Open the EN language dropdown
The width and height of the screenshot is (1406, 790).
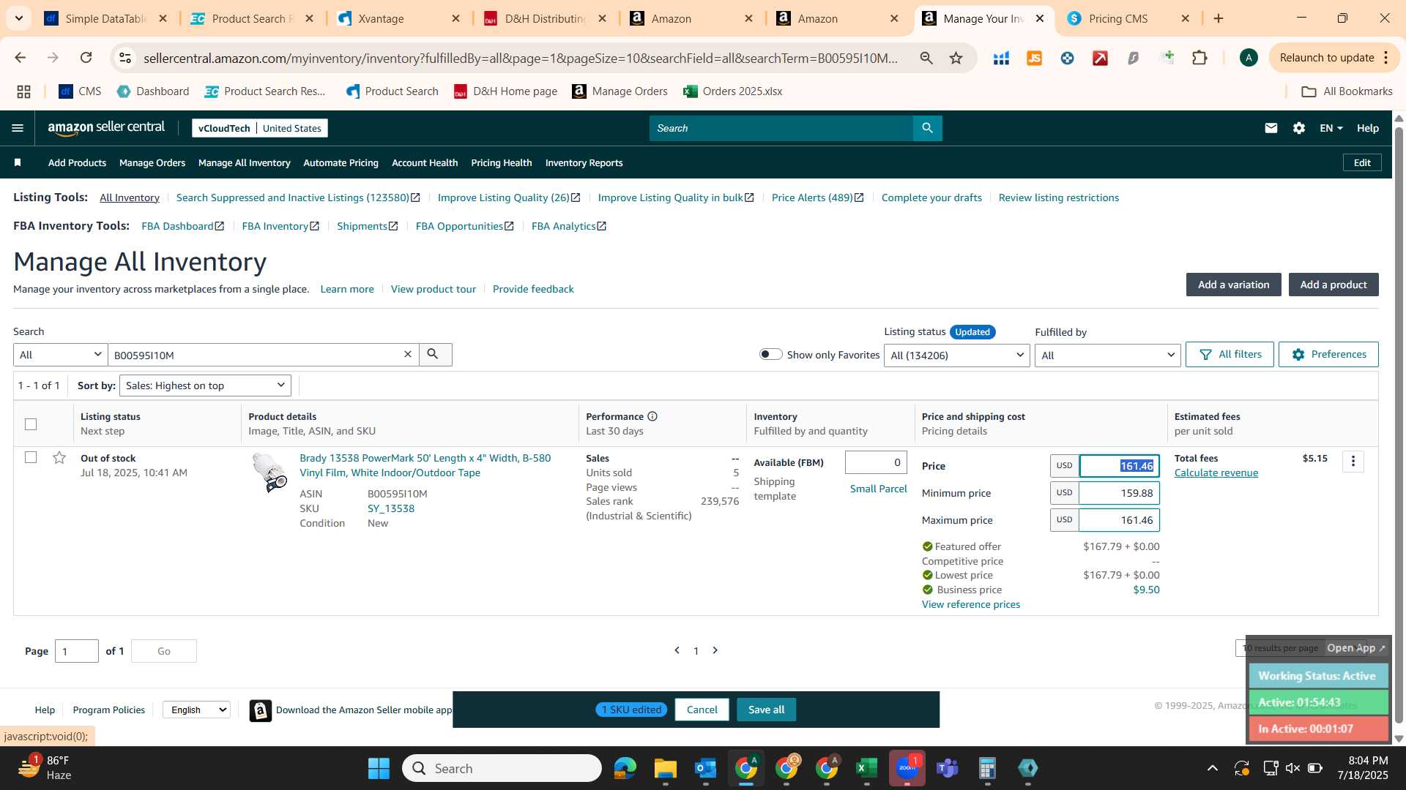[x=1331, y=128]
